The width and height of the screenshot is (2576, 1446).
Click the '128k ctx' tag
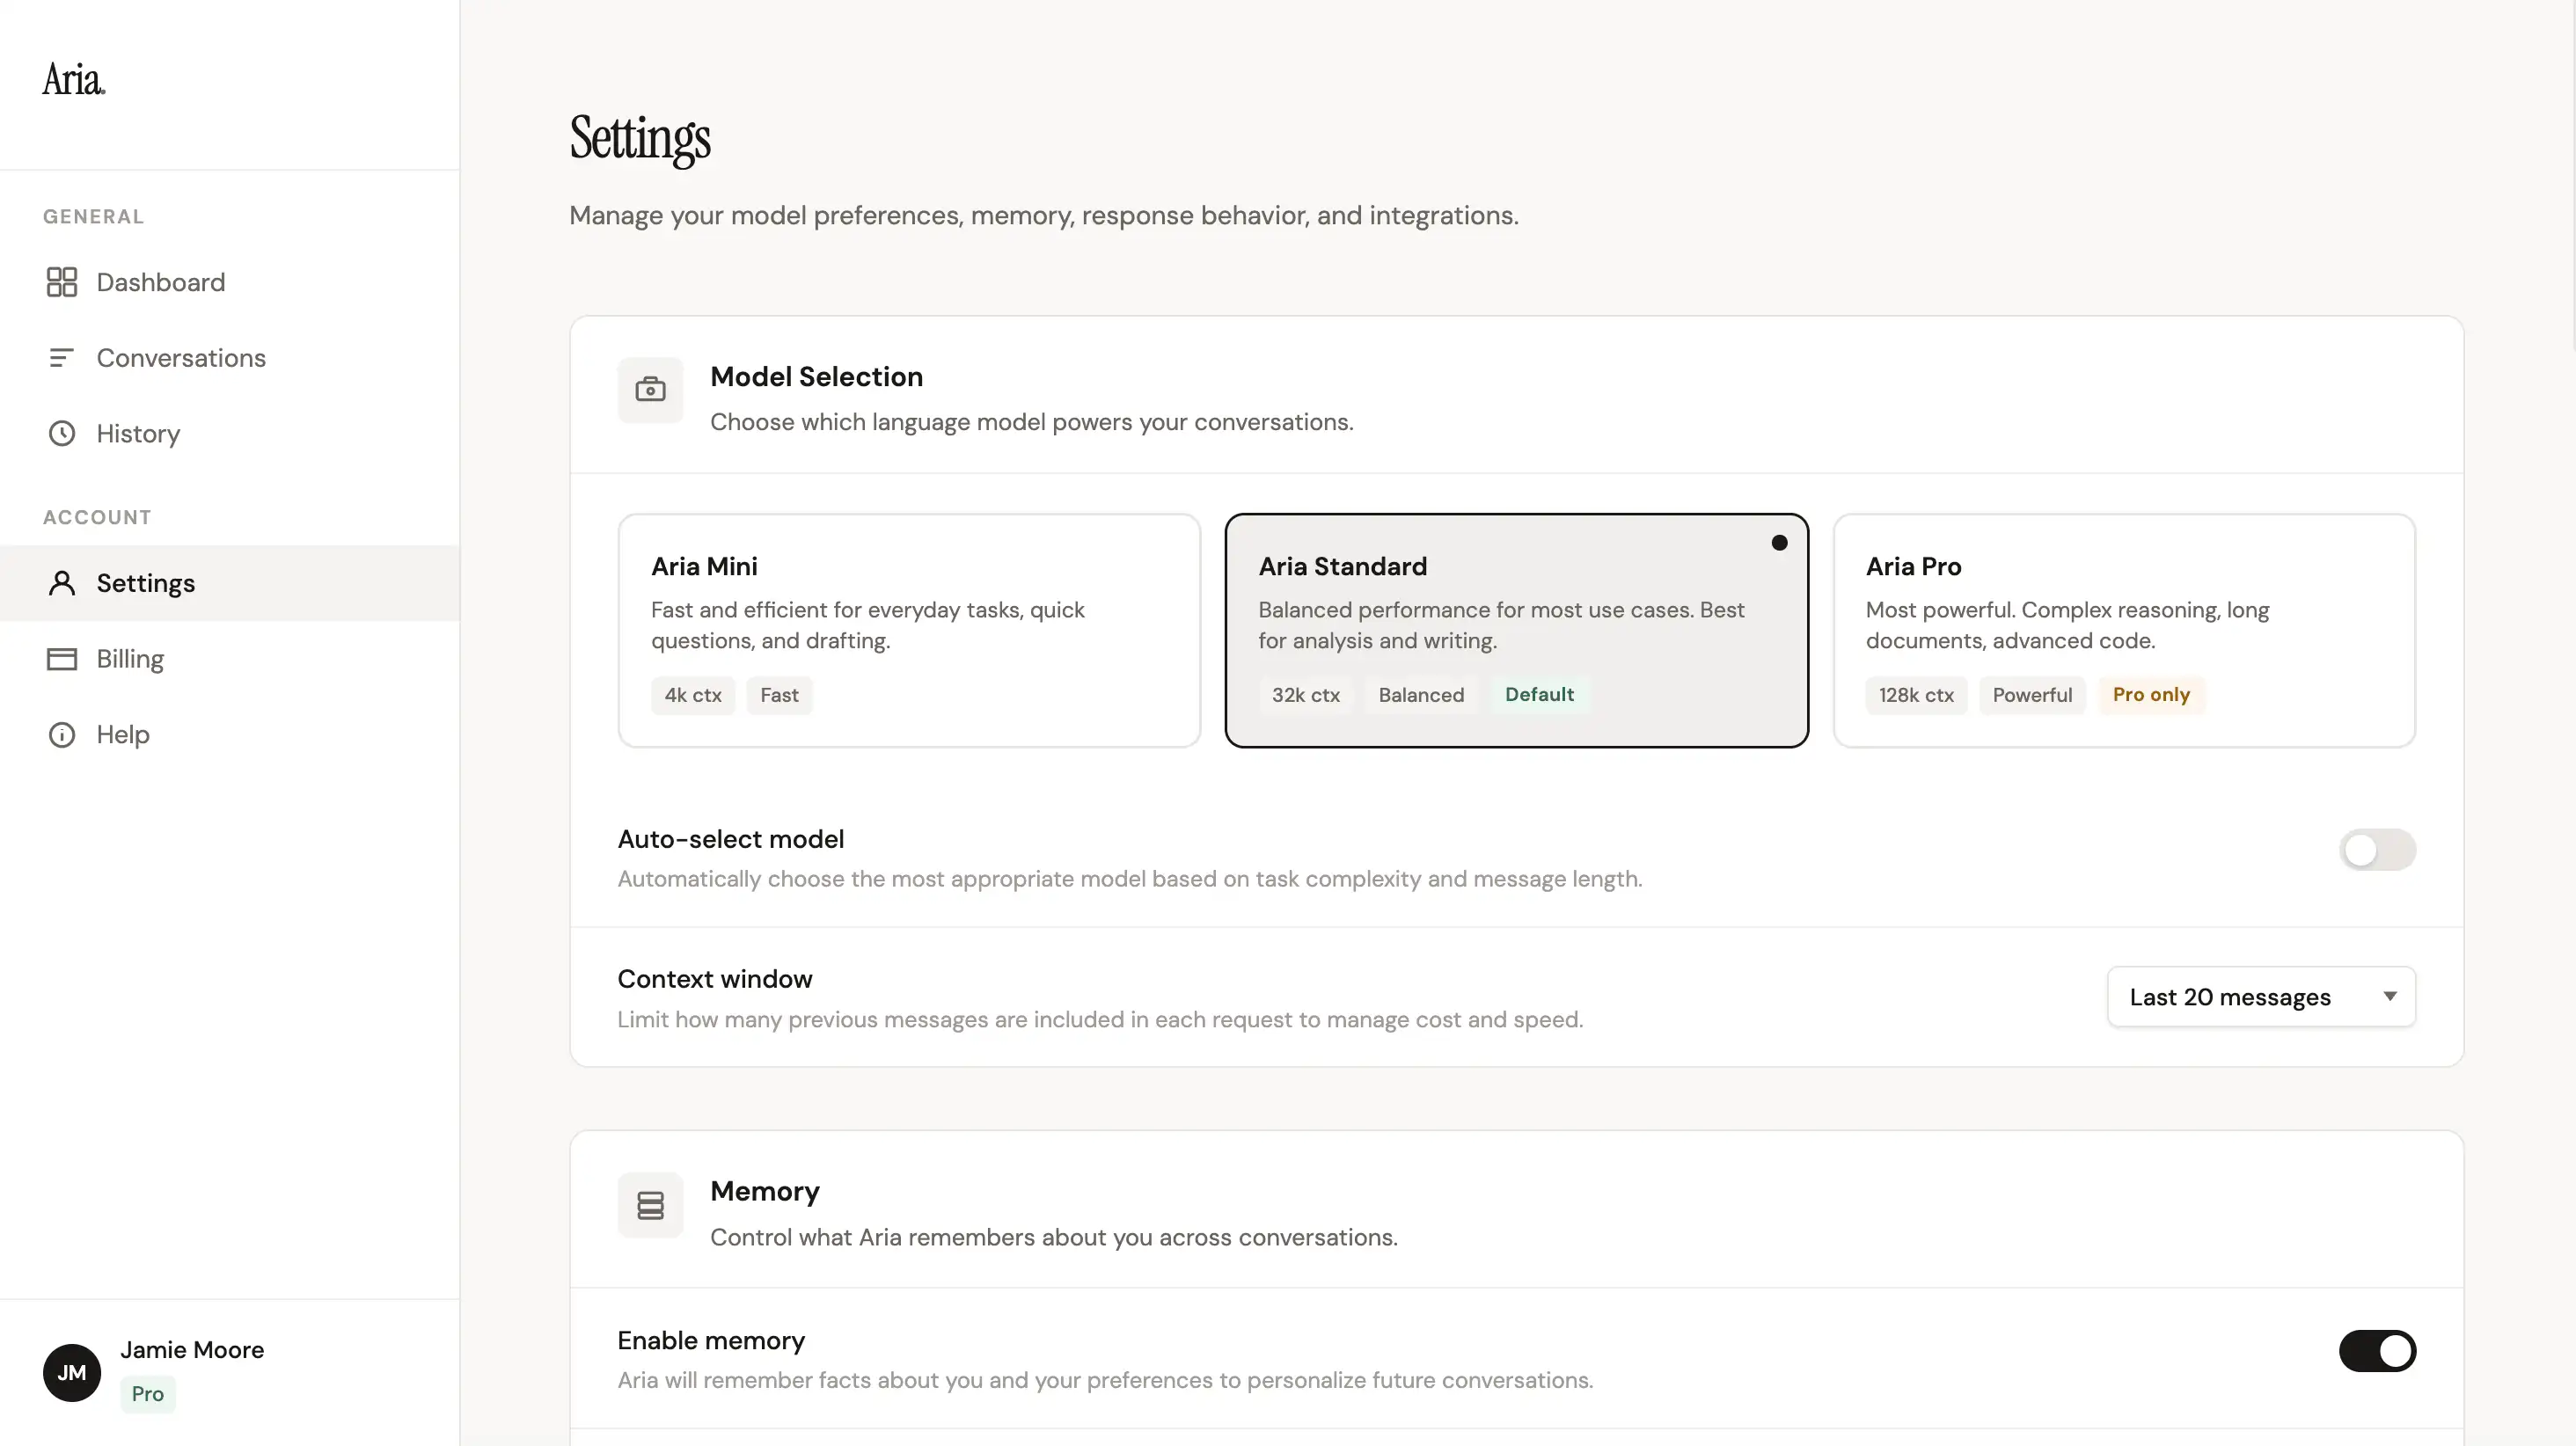pyautogui.click(x=1916, y=695)
